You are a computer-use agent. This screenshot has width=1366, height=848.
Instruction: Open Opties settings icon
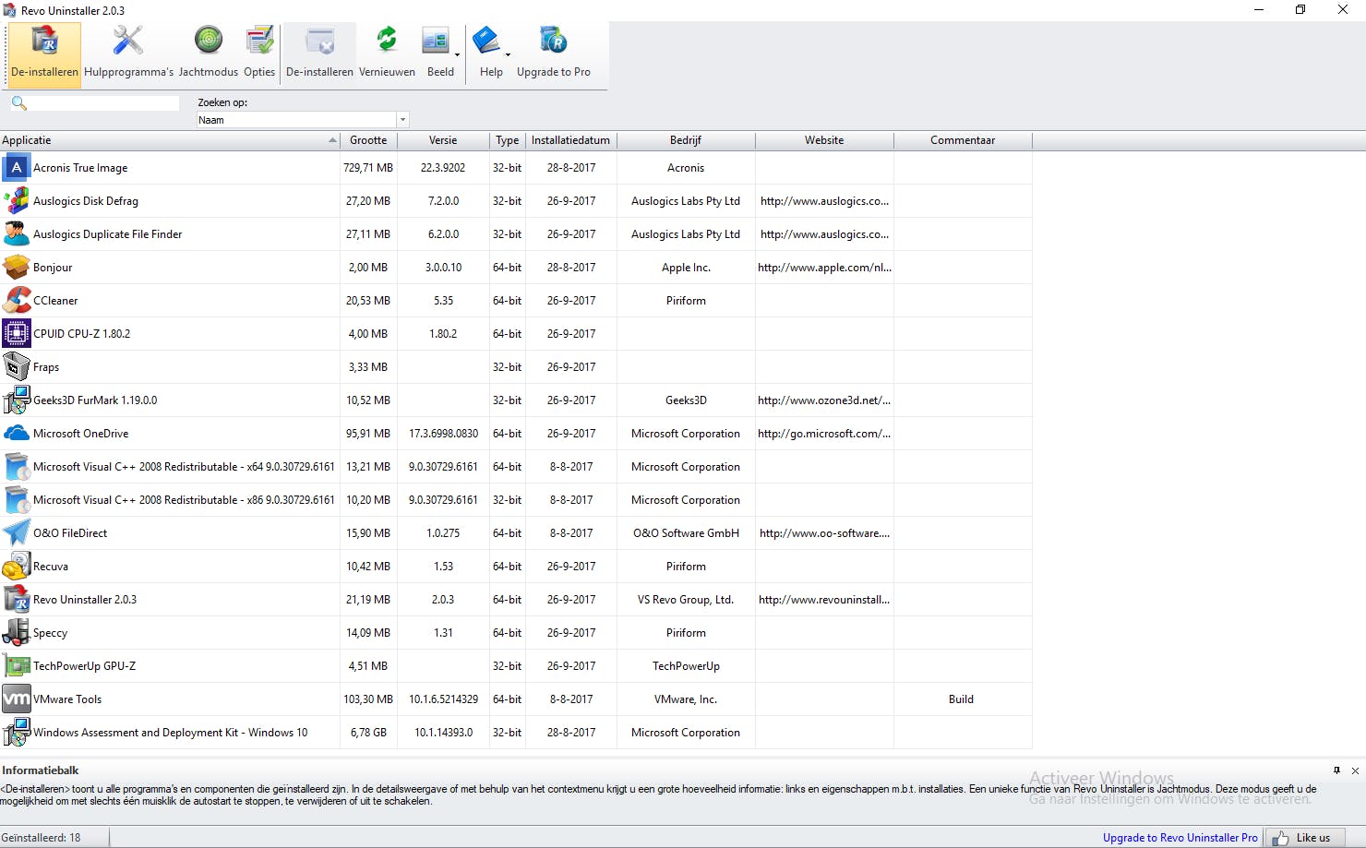coord(259,42)
